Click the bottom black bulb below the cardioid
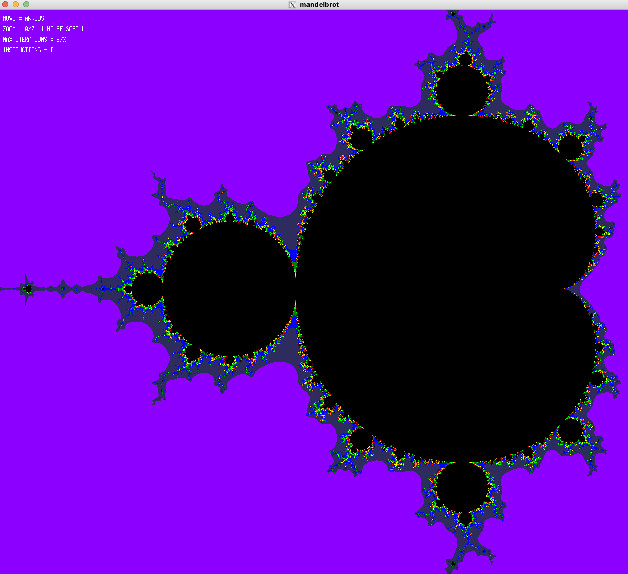Image resolution: width=628 pixels, height=574 pixels. 463,487
